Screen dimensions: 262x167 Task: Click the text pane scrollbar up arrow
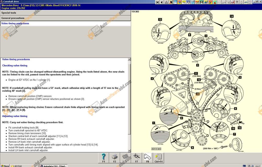point(129,59)
